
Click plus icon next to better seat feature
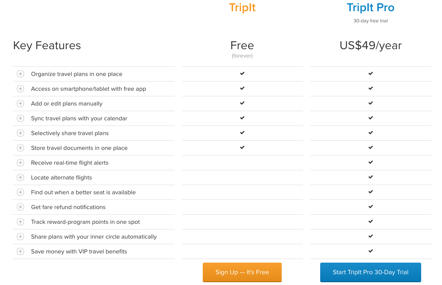20,192
